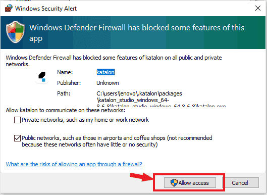This screenshot has width=267, height=195.
Task: Open the firewall risks help link
Action: click(74, 164)
